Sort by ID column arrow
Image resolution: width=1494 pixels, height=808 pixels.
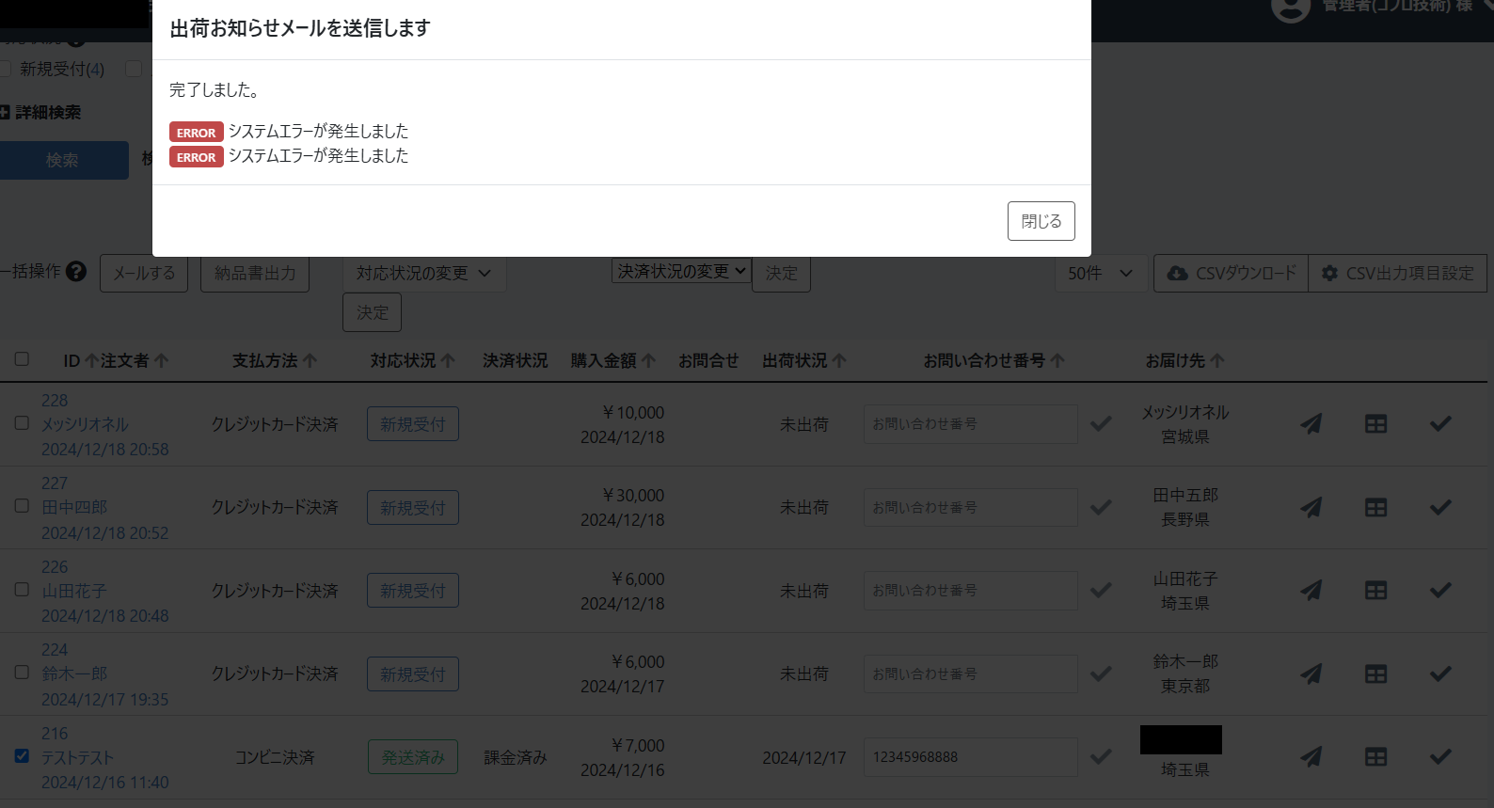[91, 361]
